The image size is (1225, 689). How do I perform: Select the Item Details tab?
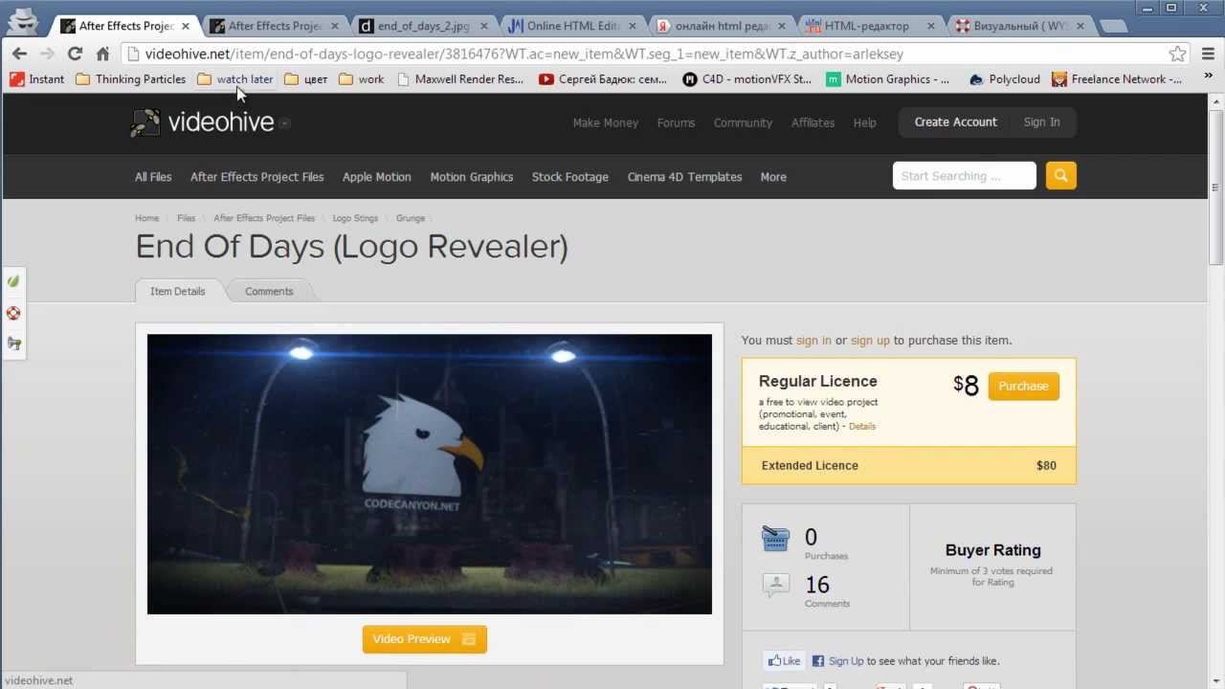(x=178, y=291)
